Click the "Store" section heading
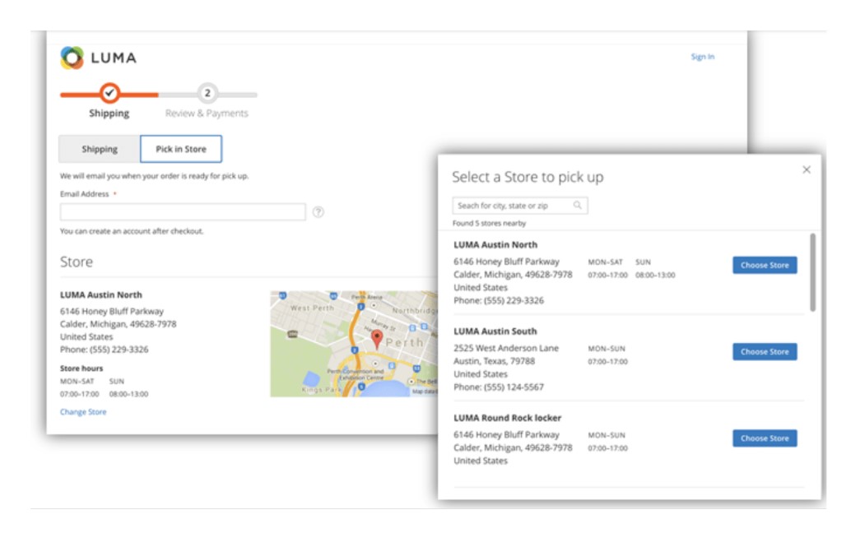The image size is (860, 533). [x=77, y=262]
